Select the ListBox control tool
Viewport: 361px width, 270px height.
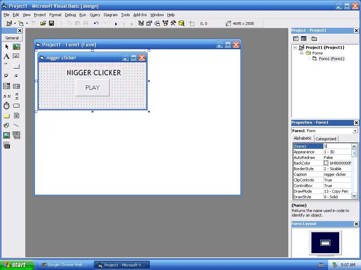[16, 86]
